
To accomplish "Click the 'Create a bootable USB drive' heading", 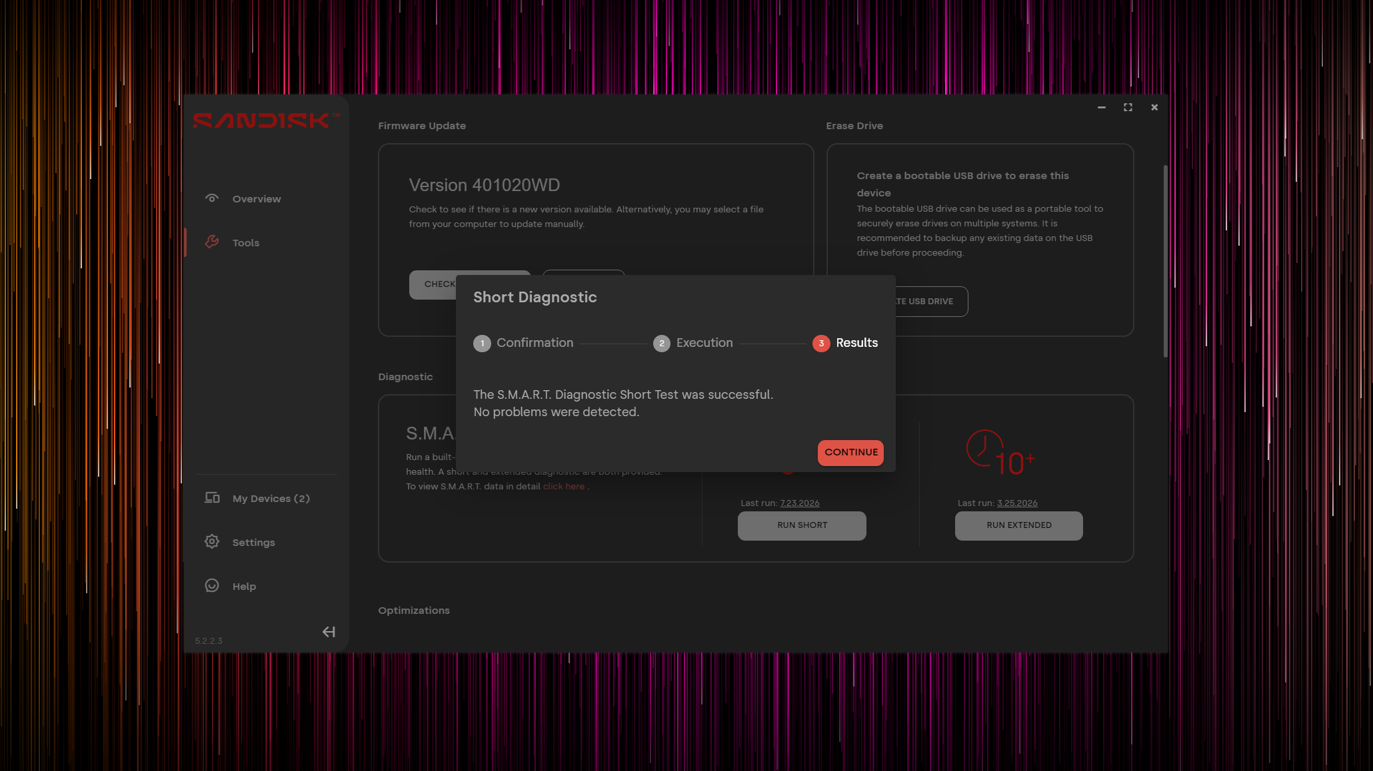I will pos(962,184).
